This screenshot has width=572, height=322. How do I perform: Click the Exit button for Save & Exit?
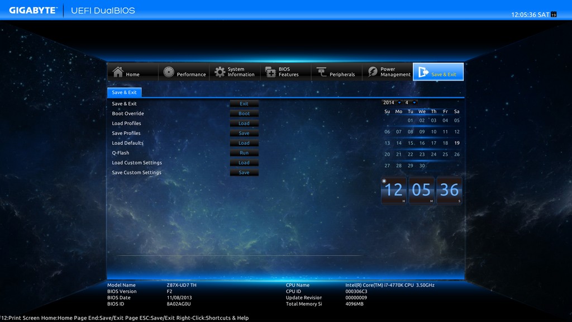point(244,103)
